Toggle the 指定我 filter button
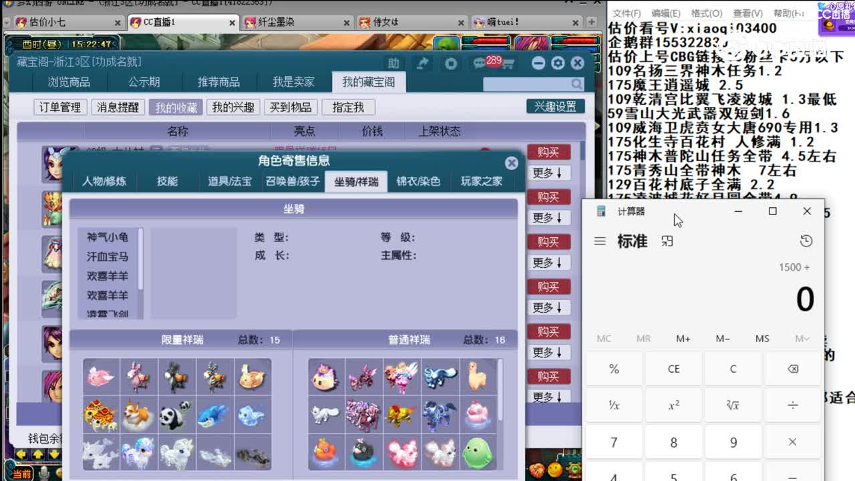 click(348, 108)
